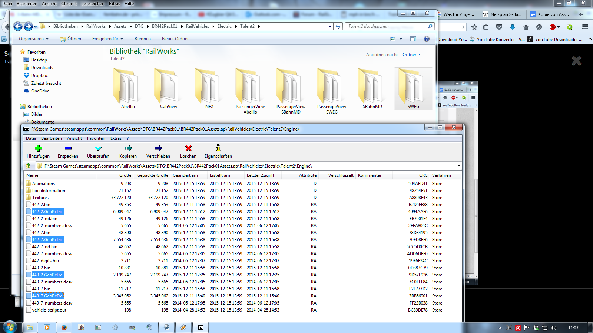Viewport: 593px width, 333px height.
Task: Click the Firefox home icon
Action: click(x=526, y=27)
